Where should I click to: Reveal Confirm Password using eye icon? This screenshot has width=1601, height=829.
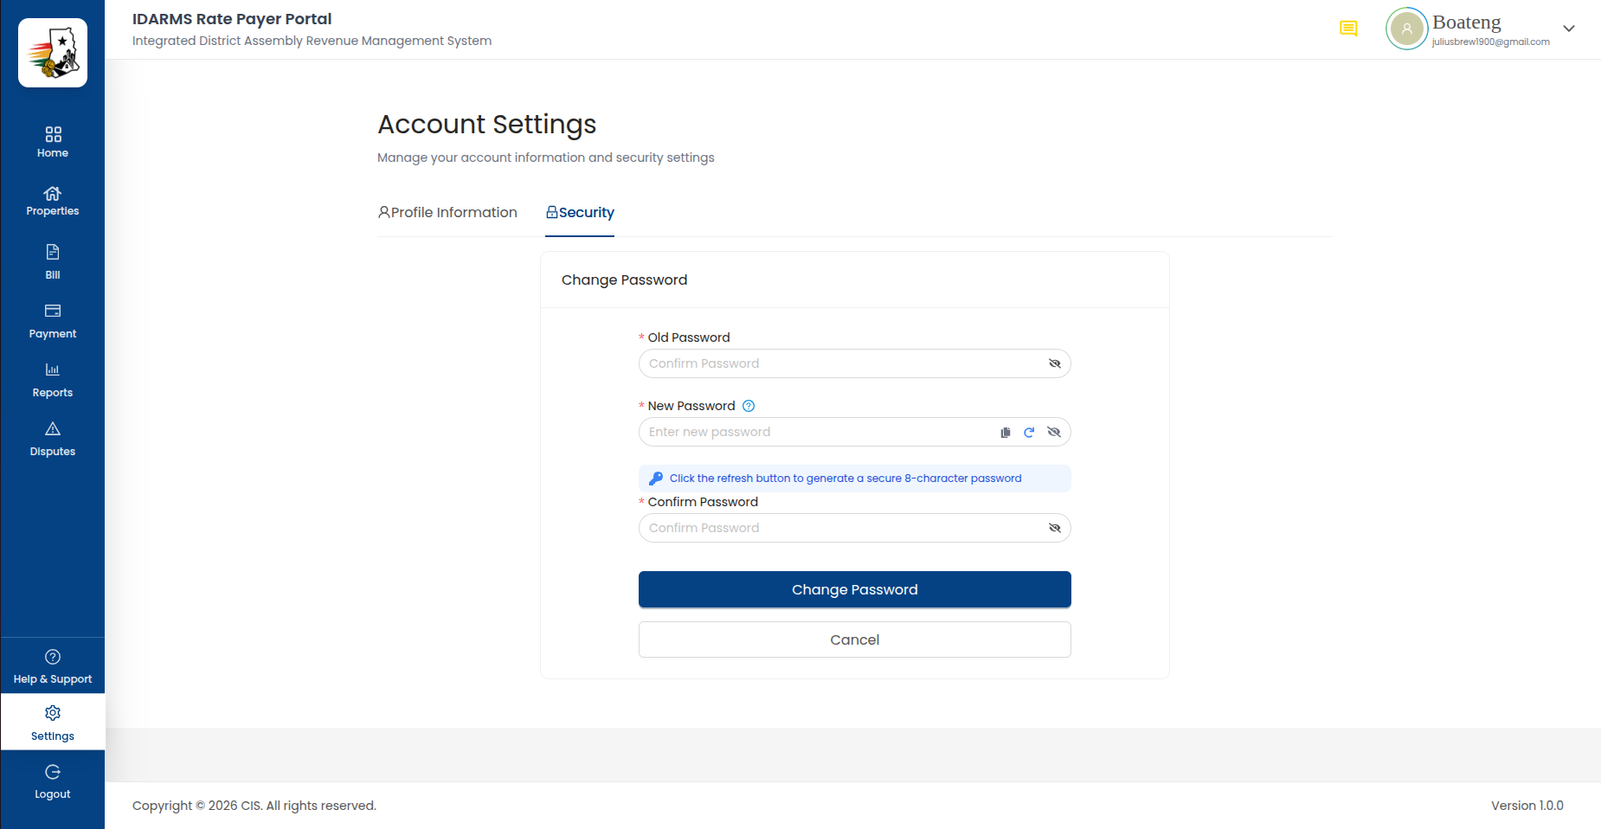[x=1054, y=528]
